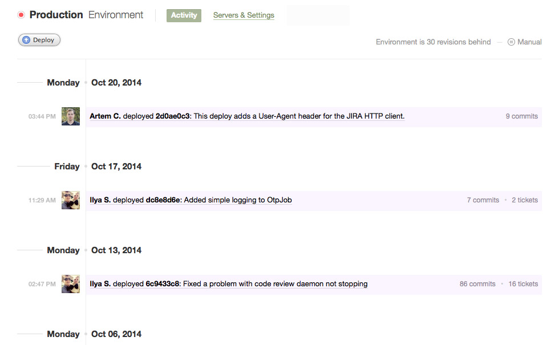Click the Manual mode pause icon
Image resolution: width=559 pixels, height=345 pixels.
pyautogui.click(x=511, y=42)
